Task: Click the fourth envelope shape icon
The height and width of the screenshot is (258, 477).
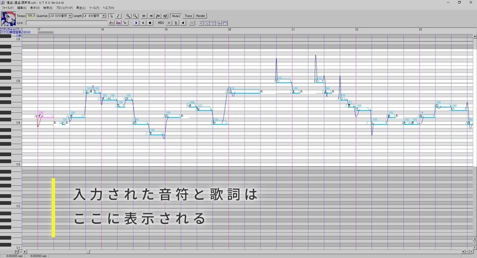Action: 219,23
